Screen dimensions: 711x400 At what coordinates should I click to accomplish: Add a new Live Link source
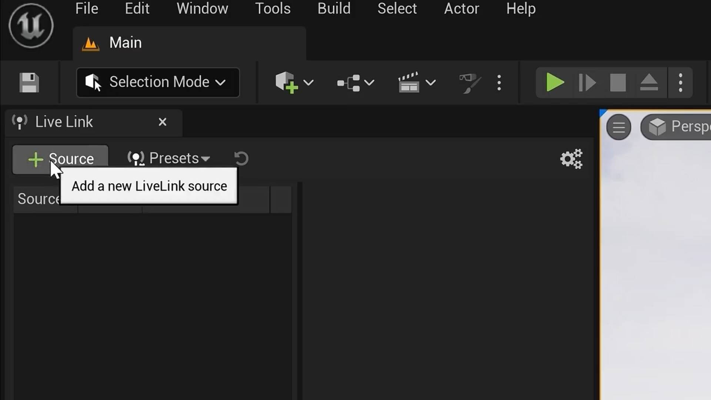(x=60, y=159)
